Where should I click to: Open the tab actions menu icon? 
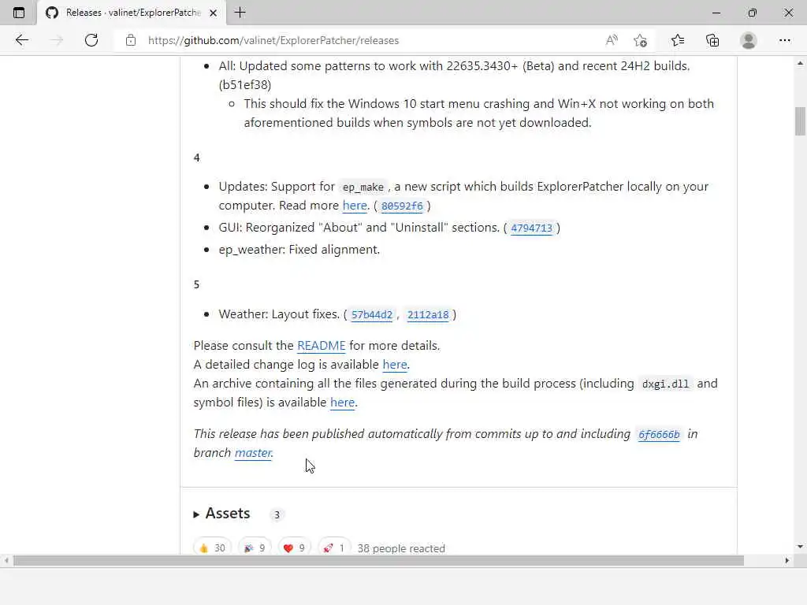click(x=19, y=13)
